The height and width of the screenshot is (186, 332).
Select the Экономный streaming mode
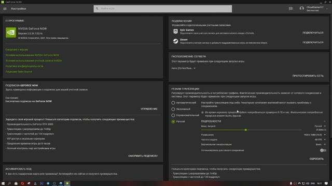coord(173,109)
